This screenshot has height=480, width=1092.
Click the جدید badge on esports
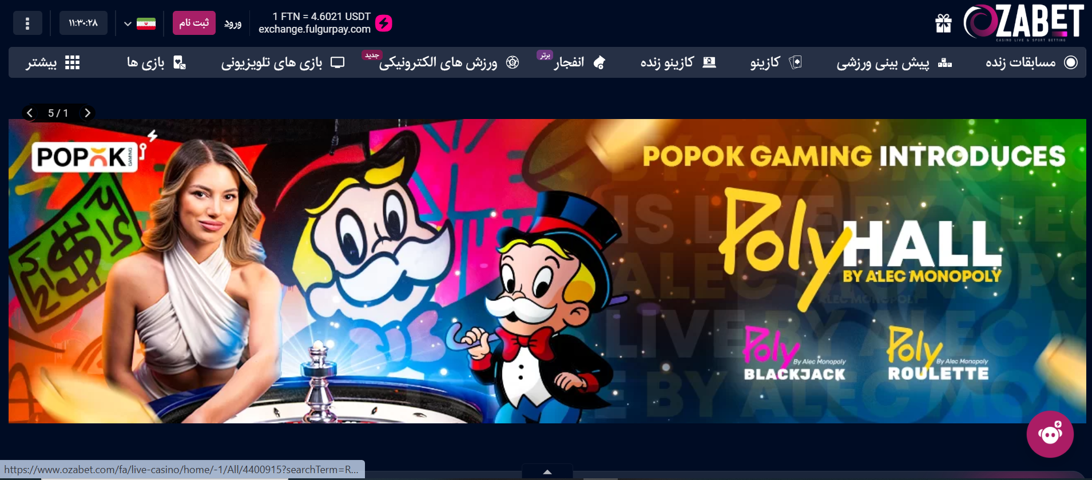pyautogui.click(x=372, y=55)
